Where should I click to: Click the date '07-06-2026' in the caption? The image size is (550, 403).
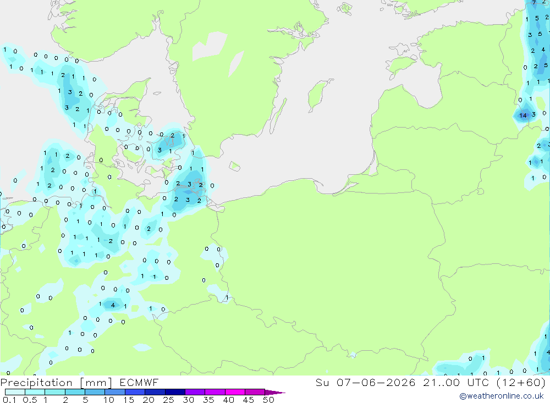(376, 382)
